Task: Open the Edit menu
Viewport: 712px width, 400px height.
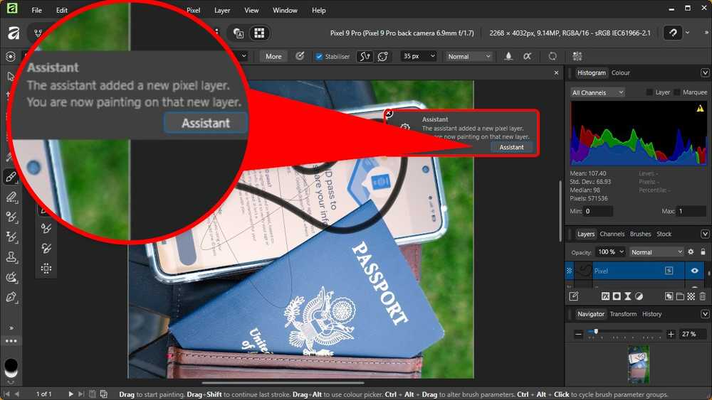Action: pos(62,10)
